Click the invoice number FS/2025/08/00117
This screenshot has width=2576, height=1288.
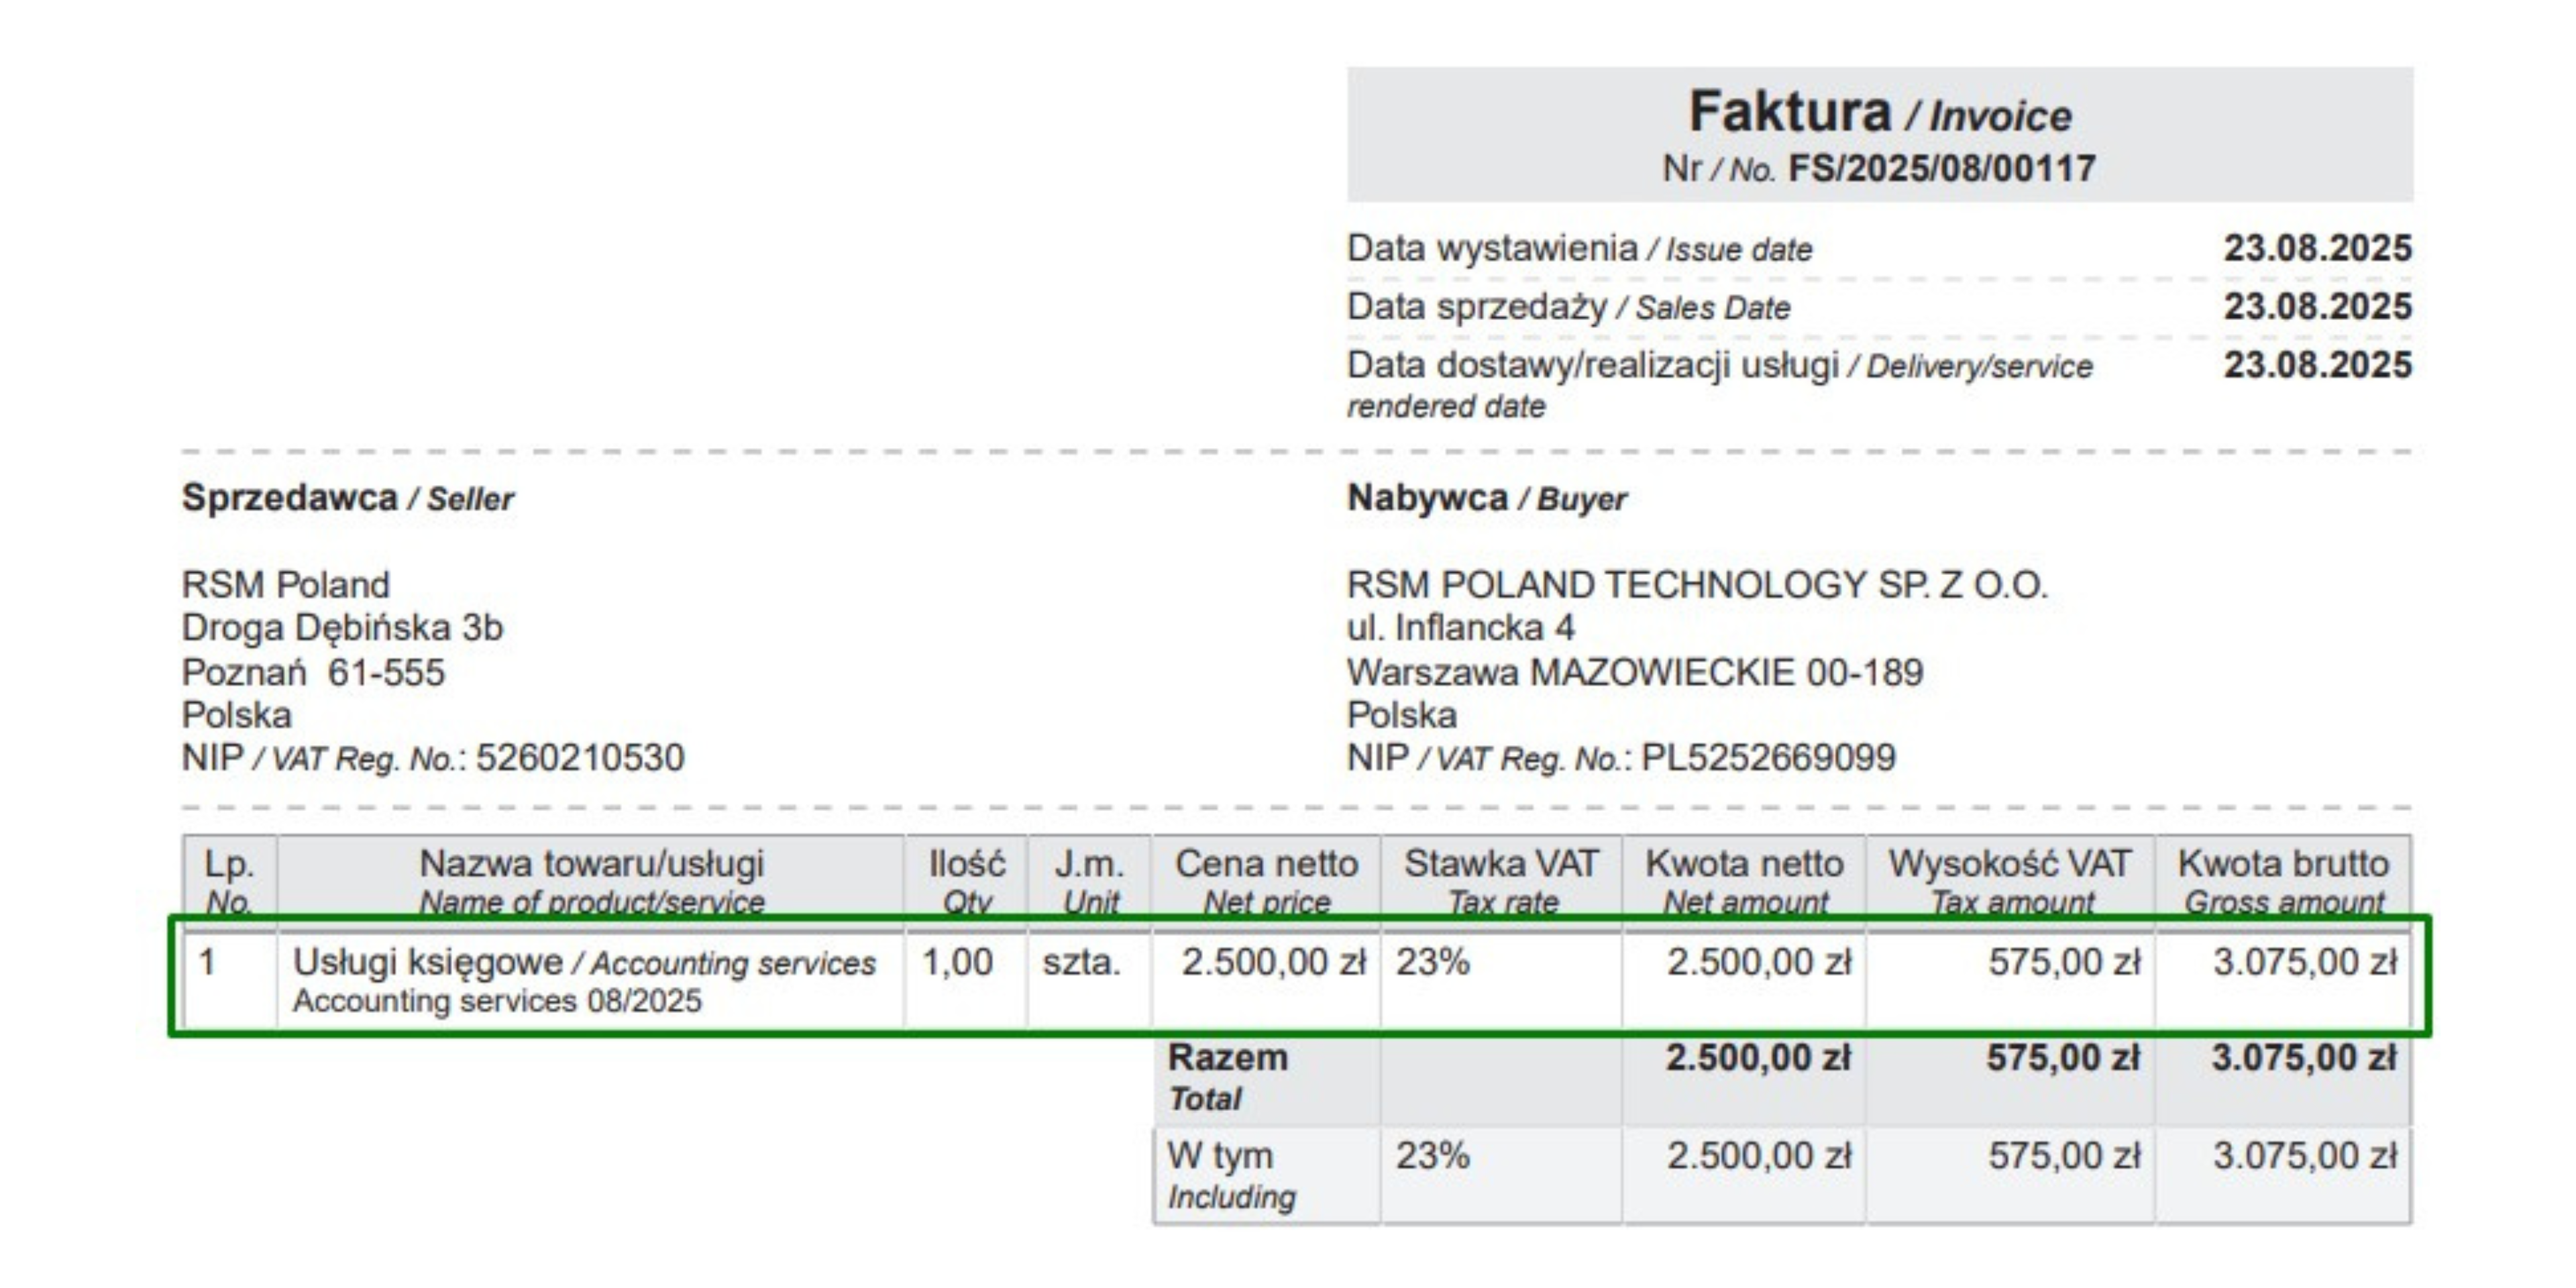click(x=1941, y=168)
